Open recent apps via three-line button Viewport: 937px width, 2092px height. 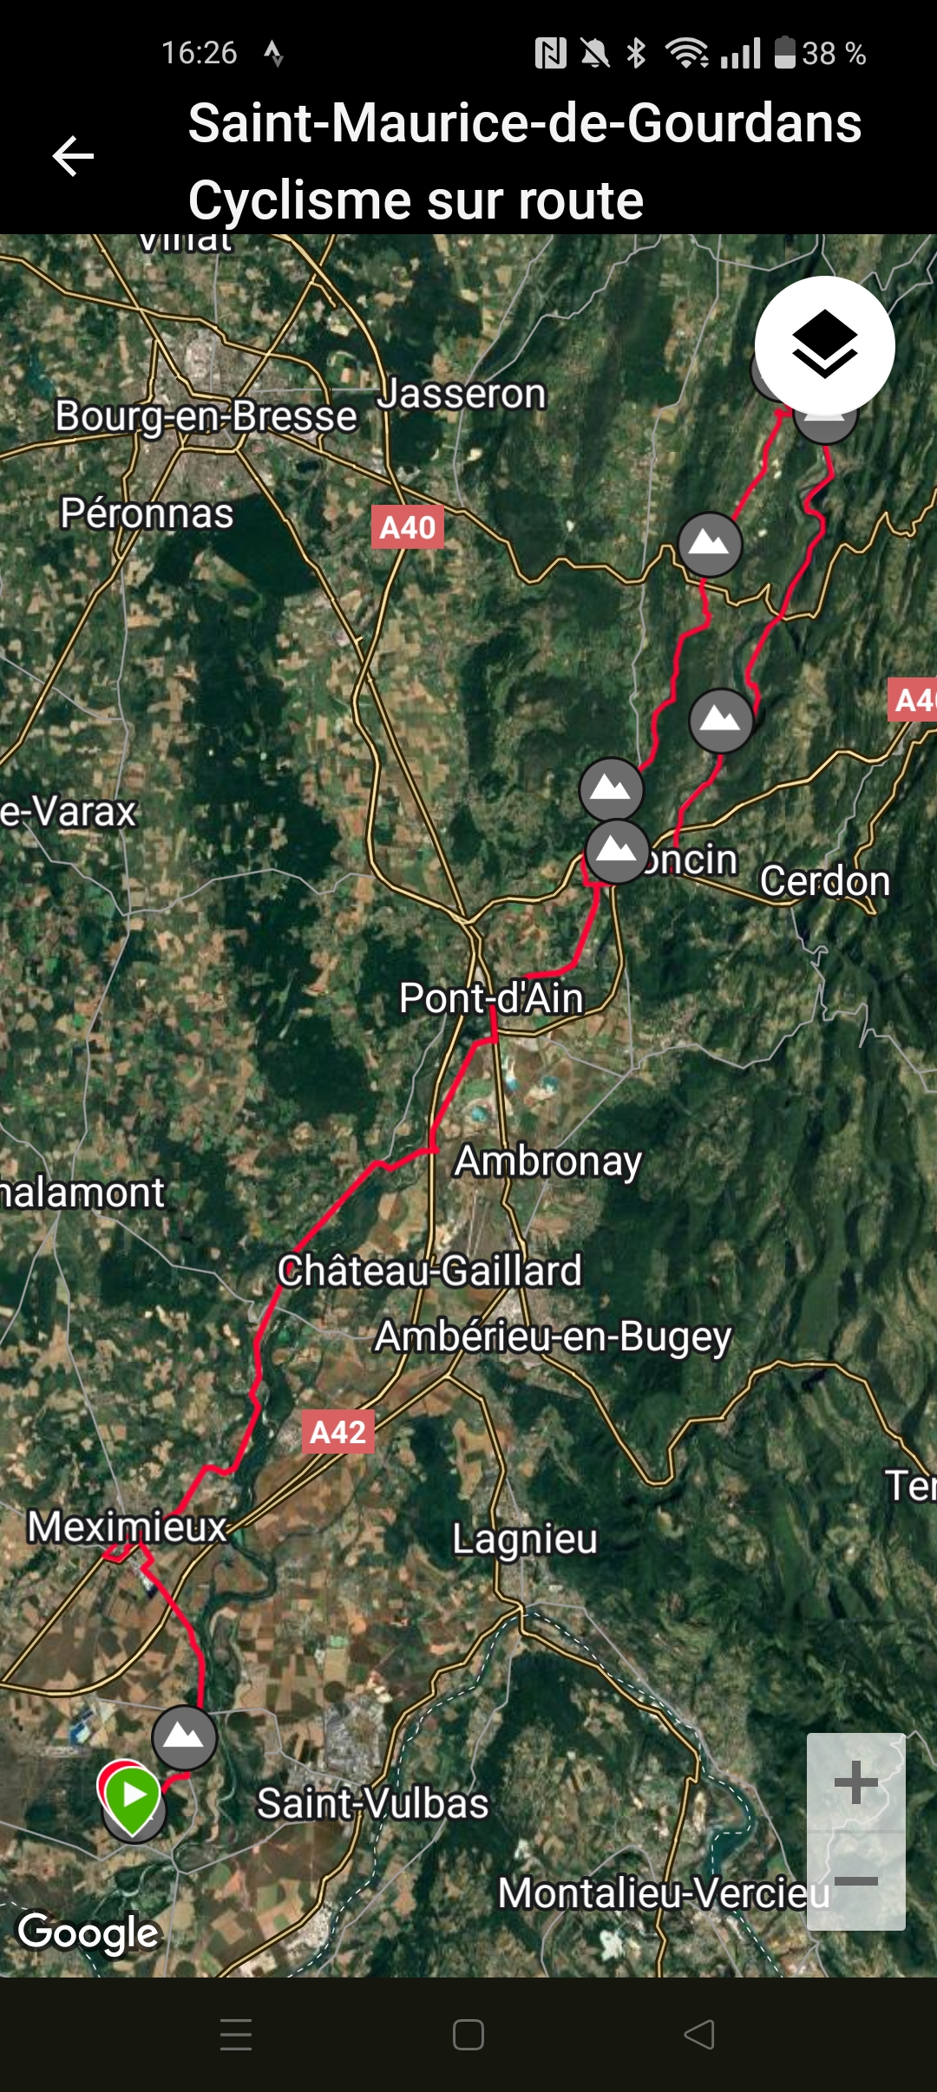click(x=236, y=2034)
